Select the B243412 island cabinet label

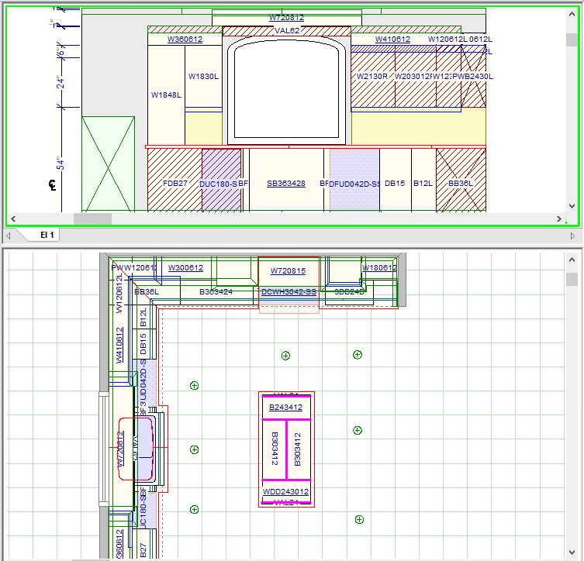[285, 408]
